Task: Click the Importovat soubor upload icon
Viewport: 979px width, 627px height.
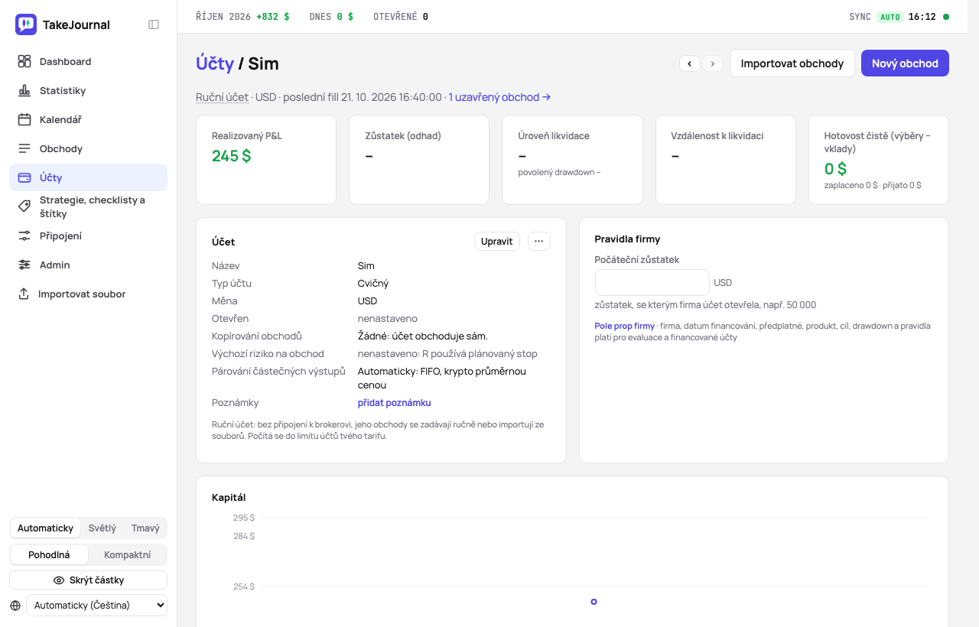Action: coord(24,294)
